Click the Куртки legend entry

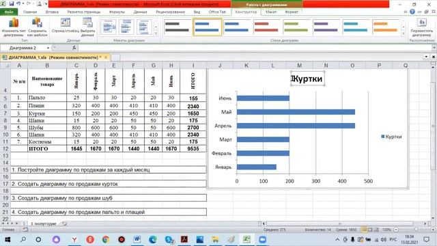pyautogui.click(x=391, y=137)
